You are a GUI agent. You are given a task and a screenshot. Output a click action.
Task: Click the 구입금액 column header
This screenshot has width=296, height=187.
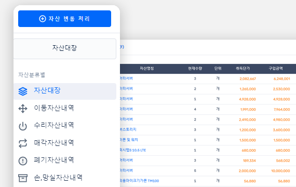point(276,69)
